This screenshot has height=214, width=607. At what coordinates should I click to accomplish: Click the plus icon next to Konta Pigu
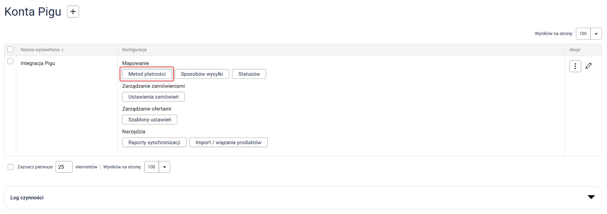click(x=73, y=12)
